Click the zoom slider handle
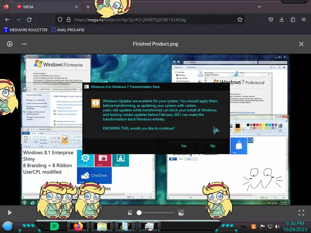 tap(139, 213)
